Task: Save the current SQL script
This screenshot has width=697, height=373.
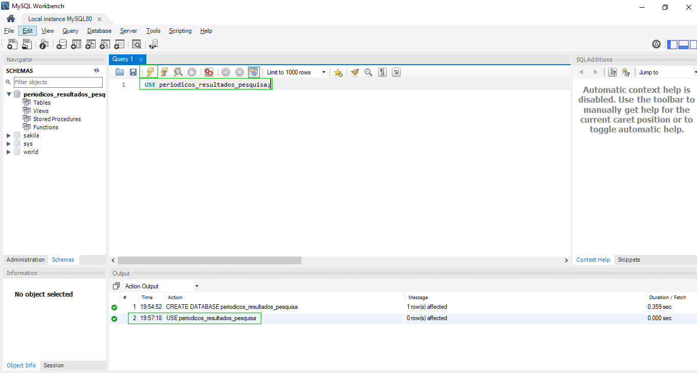Action: point(133,72)
